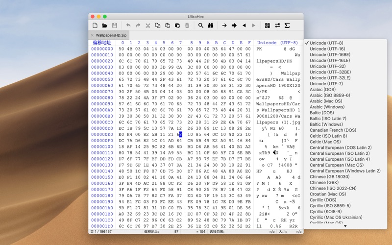The image size is (392, 245).
Task: Choose Central European (Windows Latin 2)
Action: pos(345,171)
